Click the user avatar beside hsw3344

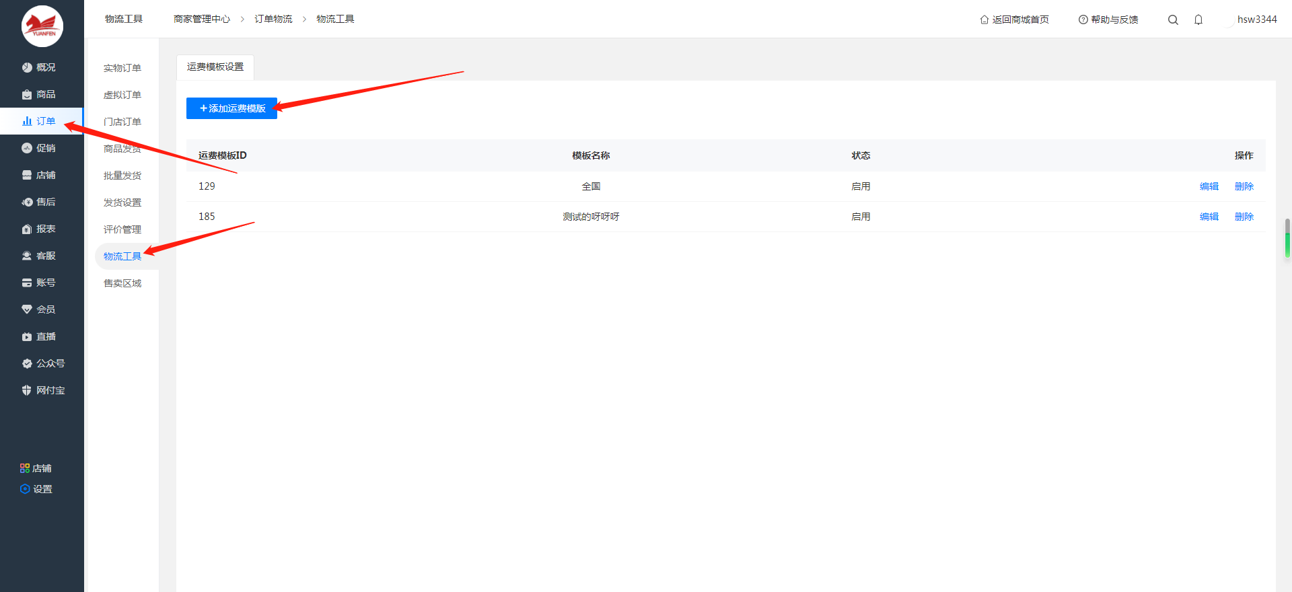tap(1228, 20)
